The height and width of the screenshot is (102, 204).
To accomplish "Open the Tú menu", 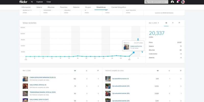I will coord(32,2).
